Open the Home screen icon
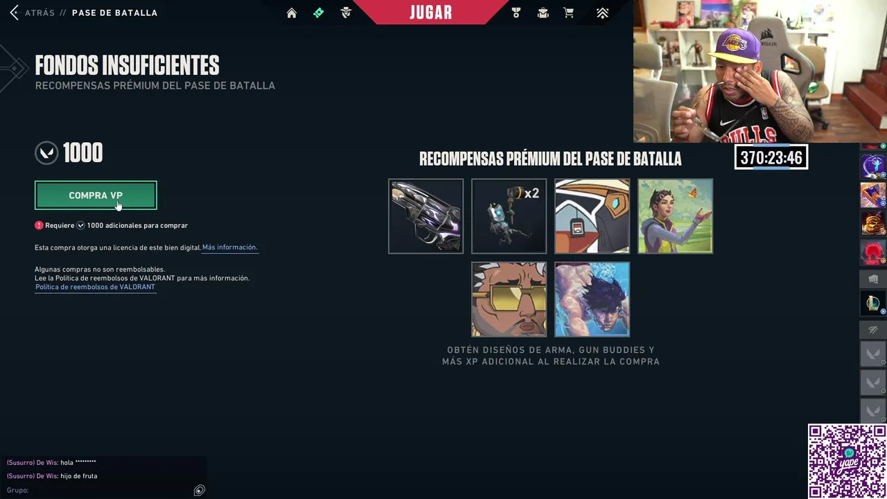The height and width of the screenshot is (499, 887). [x=292, y=13]
